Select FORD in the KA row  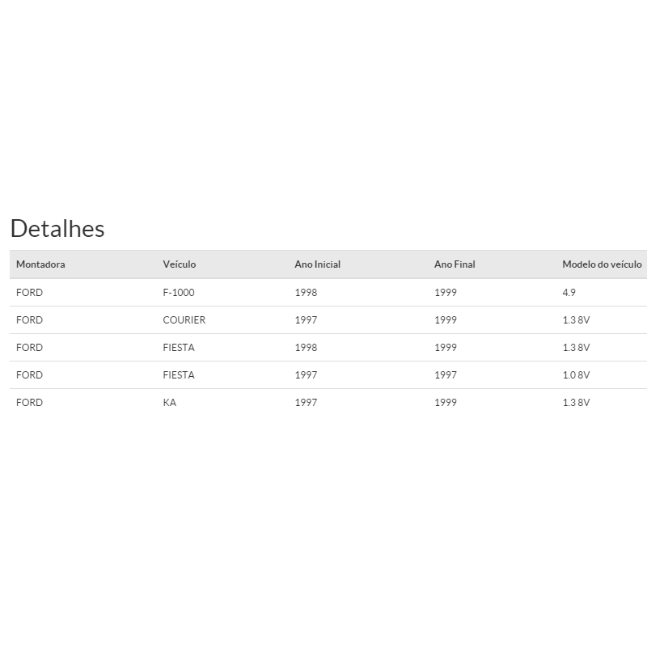pyautogui.click(x=30, y=403)
